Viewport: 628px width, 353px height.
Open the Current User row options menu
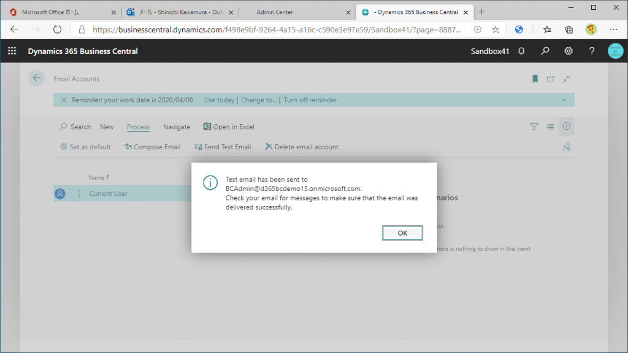coord(79,194)
